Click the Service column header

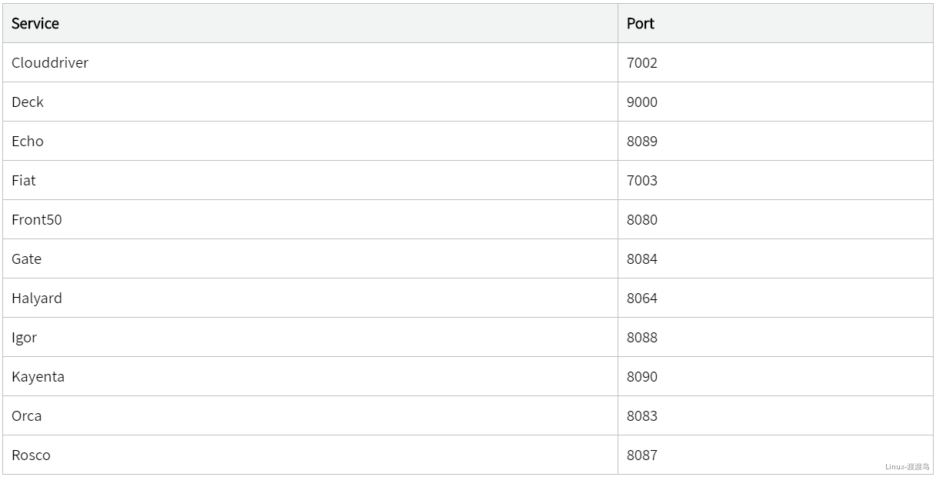[x=35, y=24]
